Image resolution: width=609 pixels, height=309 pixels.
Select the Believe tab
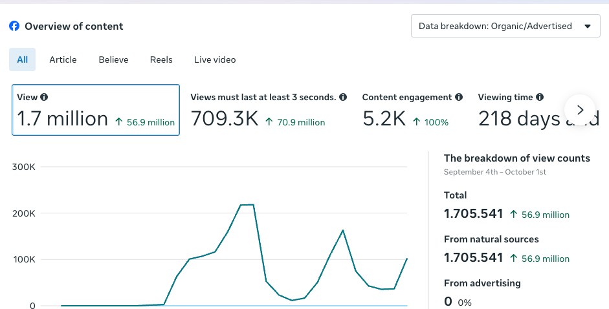113,59
